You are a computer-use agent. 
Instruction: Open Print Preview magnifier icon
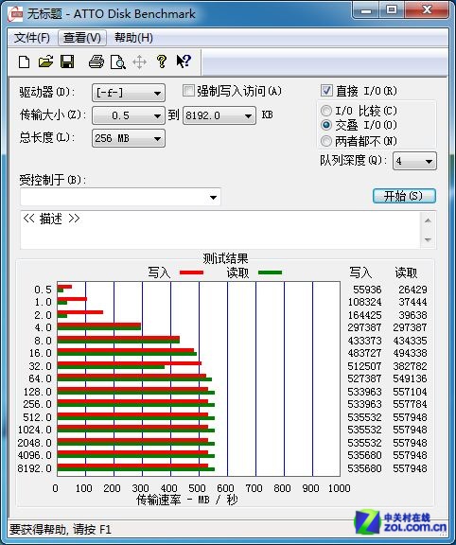click(118, 62)
